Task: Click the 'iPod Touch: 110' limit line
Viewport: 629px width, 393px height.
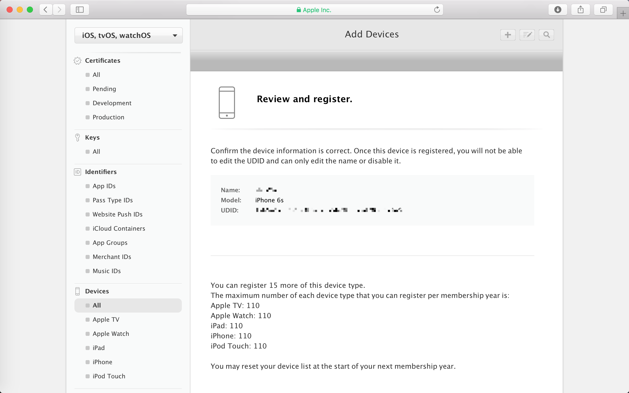Action: 239,346
